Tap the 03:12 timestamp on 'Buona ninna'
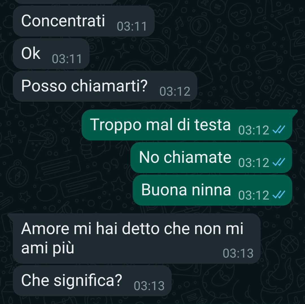305x304 pixels. (x=254, y=195)
